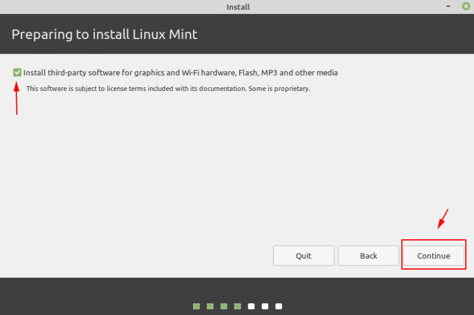Click the license terms proprietary notice text
This screenshot has width=474, height=315.
click(168, 89)
